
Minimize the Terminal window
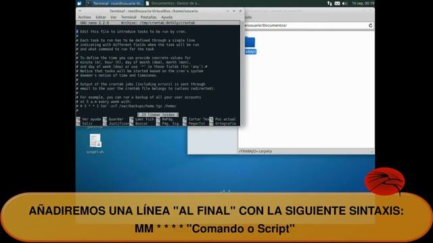point(227,11)
